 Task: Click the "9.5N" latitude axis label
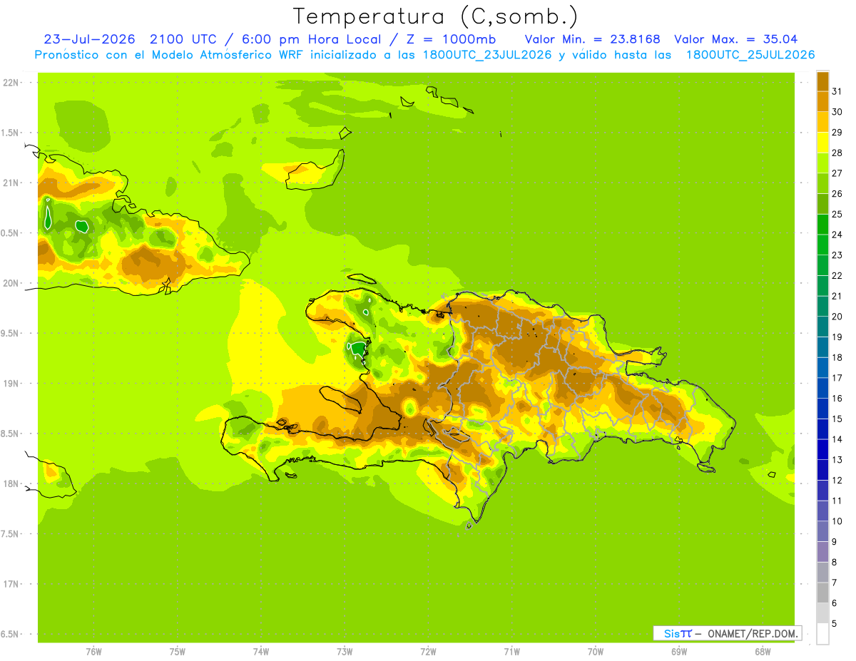11,333
